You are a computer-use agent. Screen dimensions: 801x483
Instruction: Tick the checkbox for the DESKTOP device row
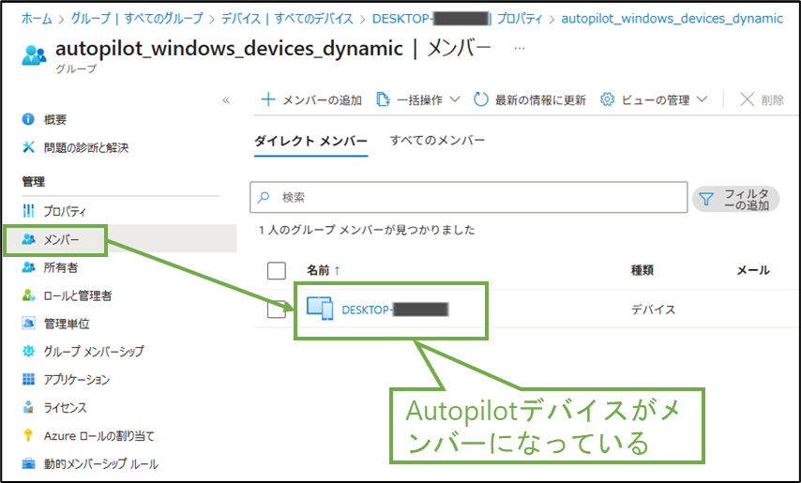[277, 309]
